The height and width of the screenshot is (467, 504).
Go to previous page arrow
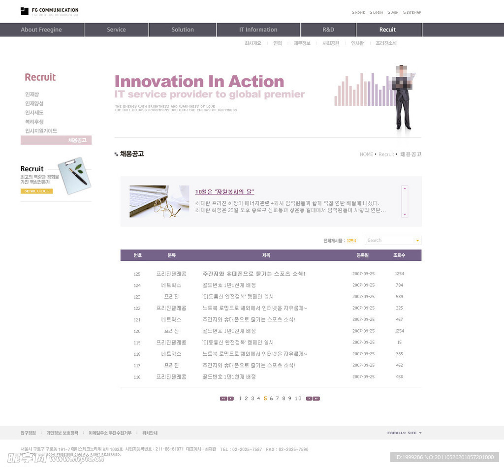[231, 399]
